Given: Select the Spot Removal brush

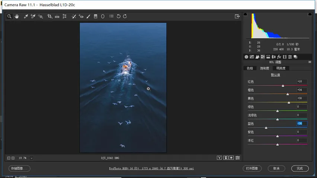Looking at the screenshot, I should tap(74, 16).
